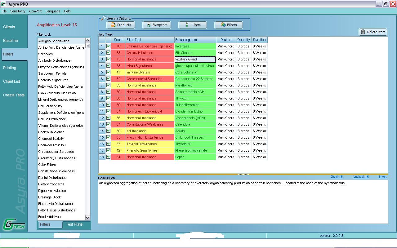Select Allergen Sensitivities in filter list
397x248 pixels.
[61, 41]
